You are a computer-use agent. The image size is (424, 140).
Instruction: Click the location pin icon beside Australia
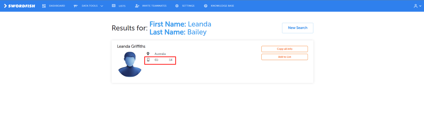click(148, 54)
